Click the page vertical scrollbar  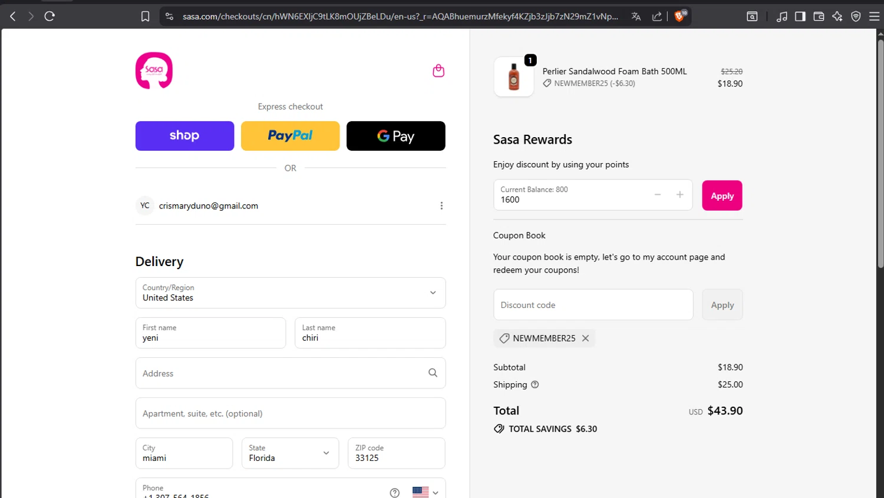pos(880,153)
